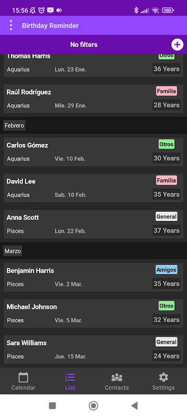This screenshot has width=187, height=417.
Task: Open Anna Scott's birthday entry
Action: pyautogui.click(x=94, y=224)
